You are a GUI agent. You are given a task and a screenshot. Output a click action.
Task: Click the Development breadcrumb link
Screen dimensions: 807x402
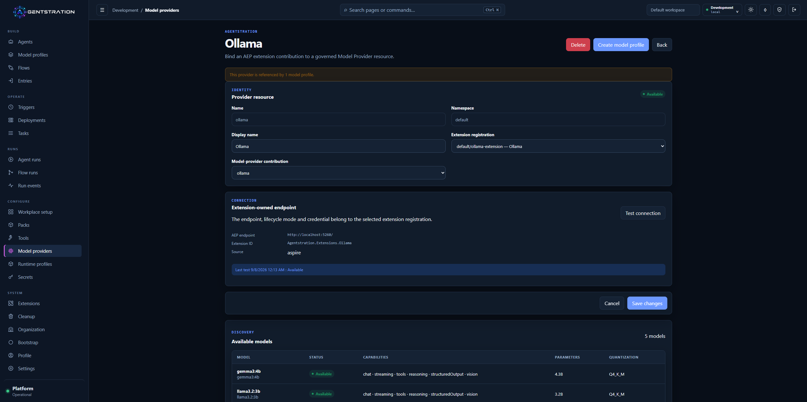point(125,10)
